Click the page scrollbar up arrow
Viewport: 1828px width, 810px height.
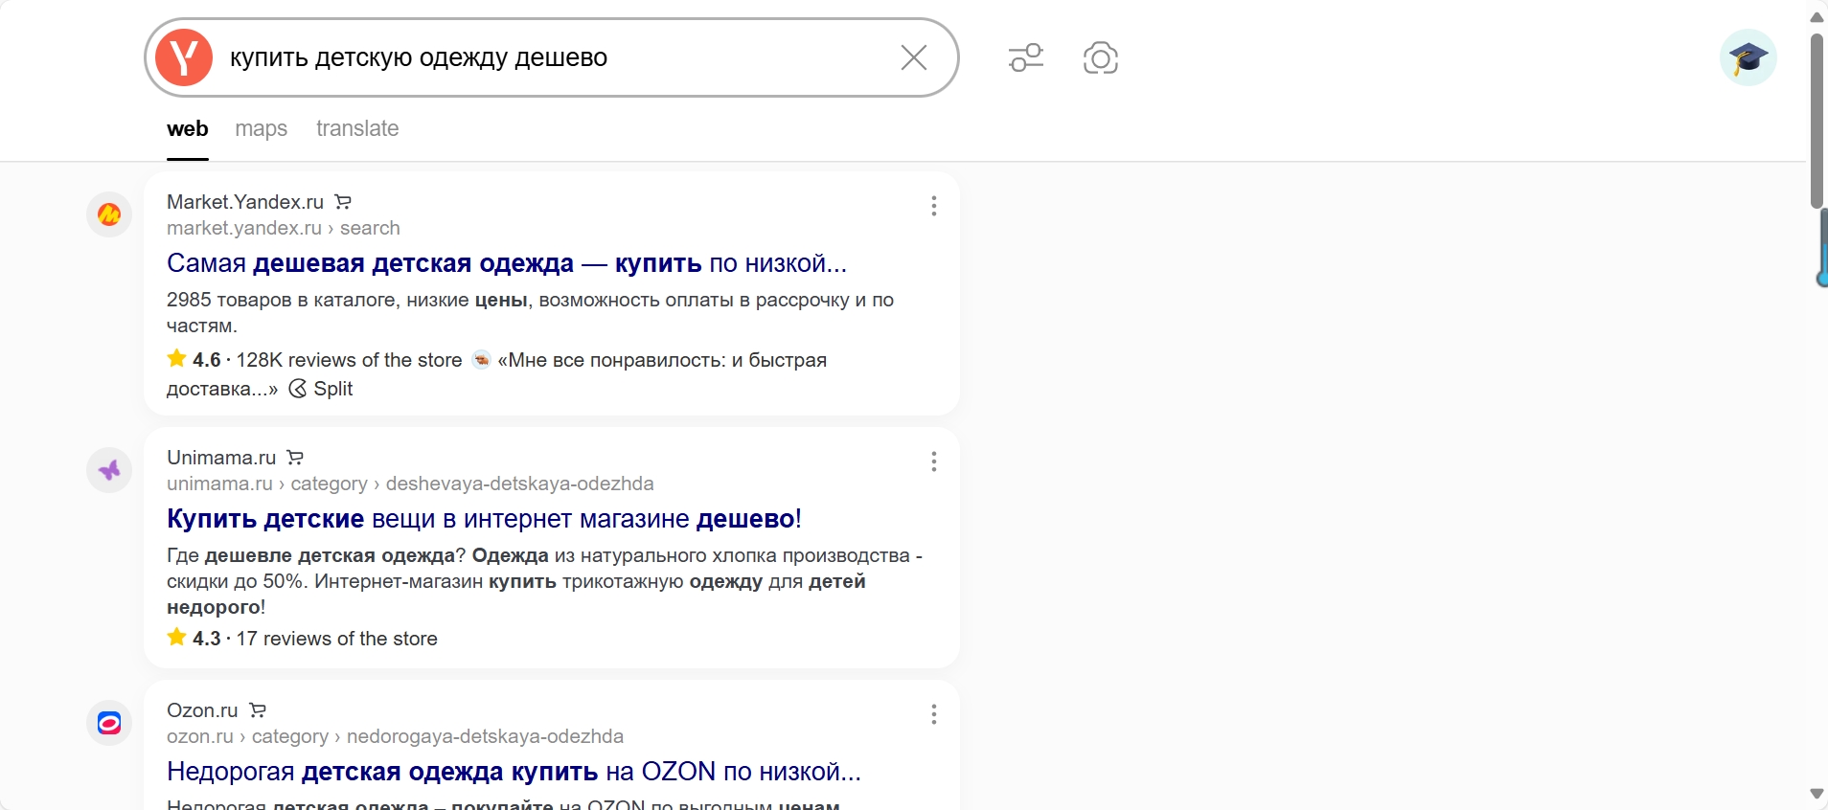pos(1817,17)
